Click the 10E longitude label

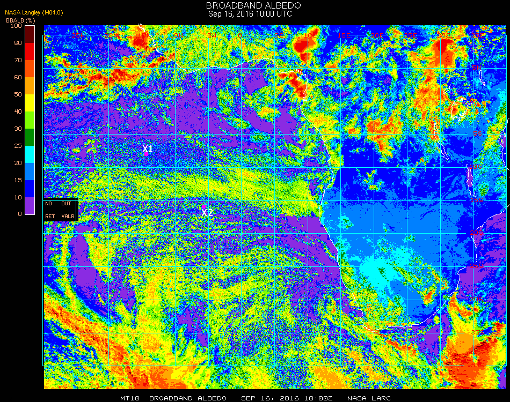[311, 35]
